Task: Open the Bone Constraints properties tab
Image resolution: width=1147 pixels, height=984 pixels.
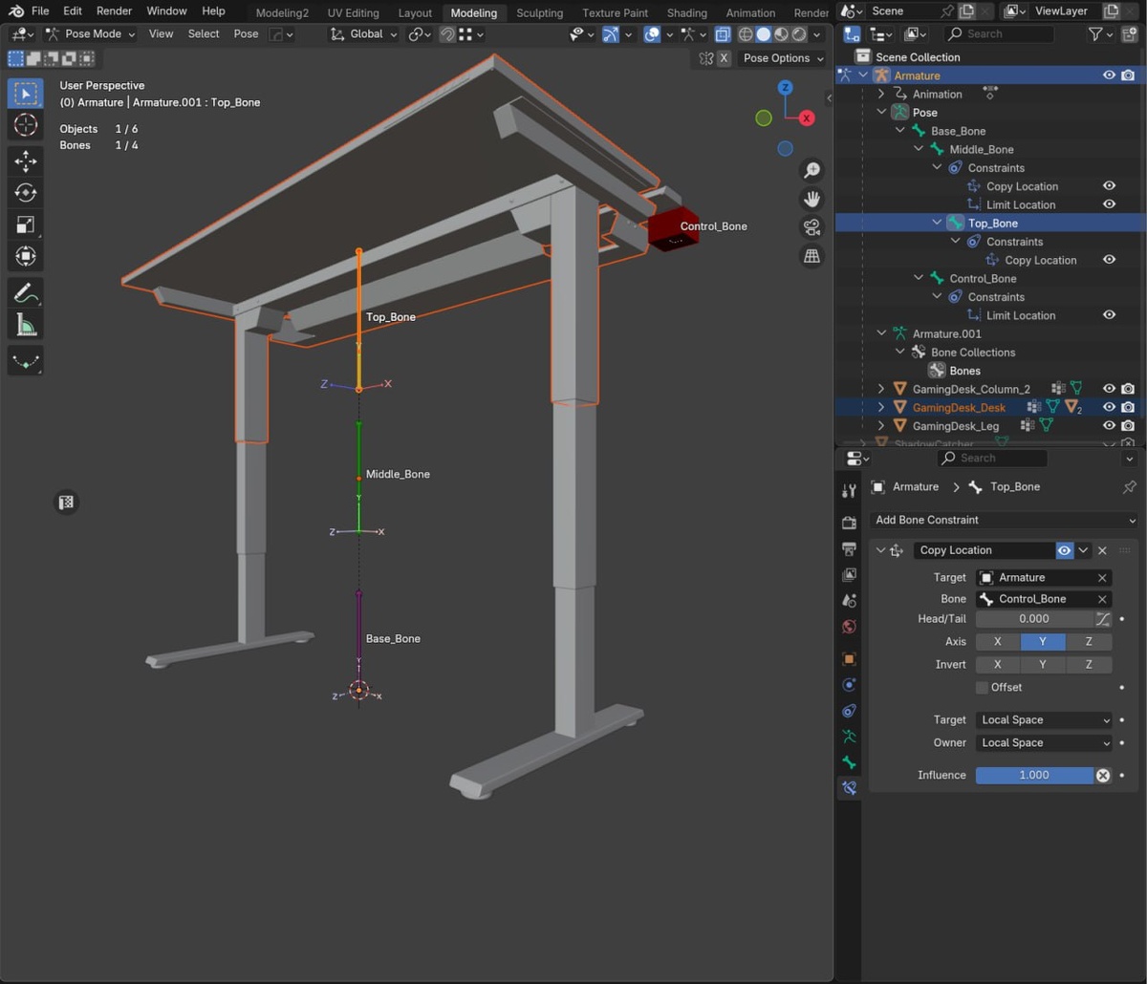Action: [849, 788]
